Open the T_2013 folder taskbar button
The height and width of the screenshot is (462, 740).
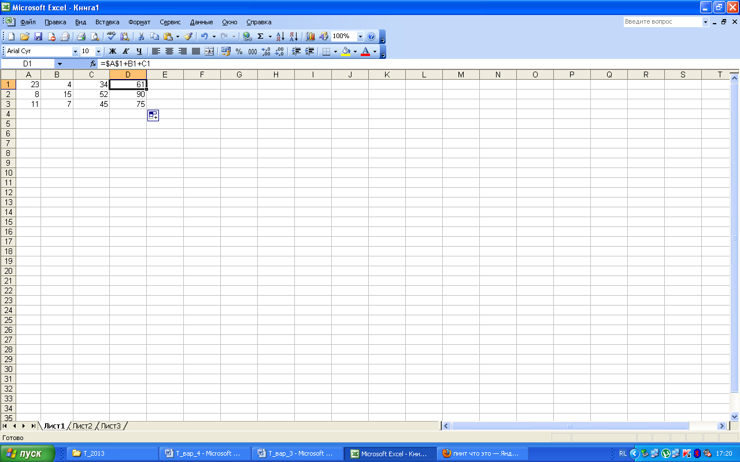[113, 453]
